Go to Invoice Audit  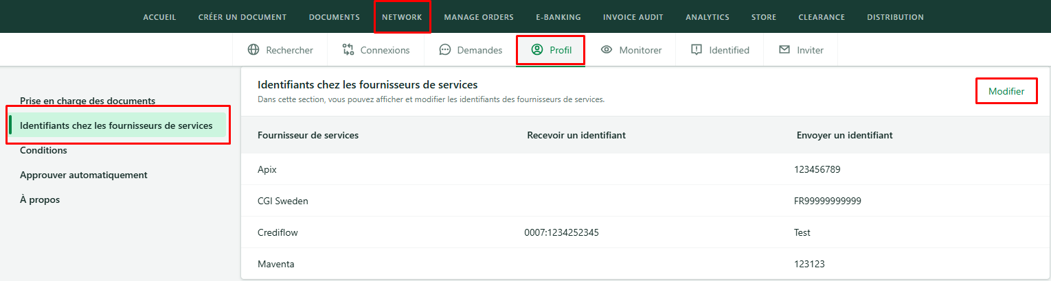633,17
